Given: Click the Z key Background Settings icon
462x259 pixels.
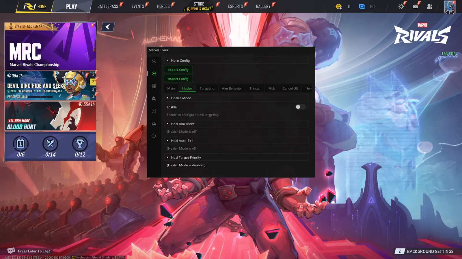Looking at the screenshot, I should point(400,251).
